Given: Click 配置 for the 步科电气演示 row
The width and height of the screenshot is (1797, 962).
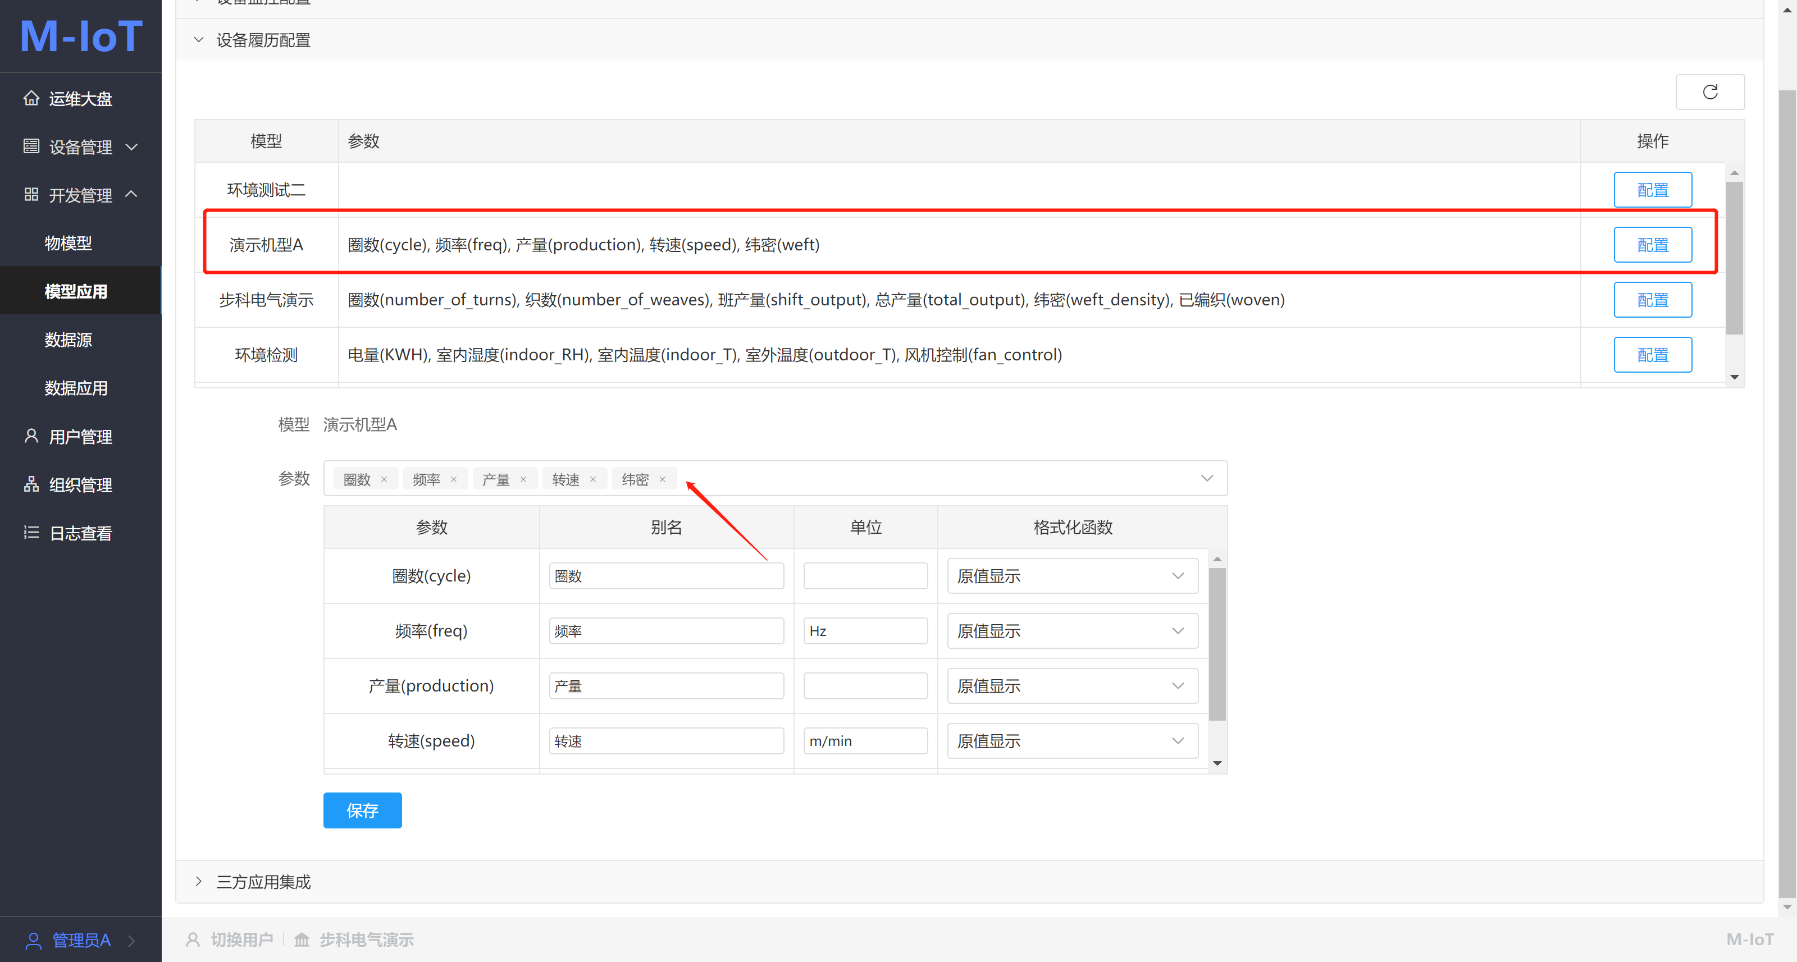Looking at the screenshot, I should pyautogui.click(x=1653, y=300).
